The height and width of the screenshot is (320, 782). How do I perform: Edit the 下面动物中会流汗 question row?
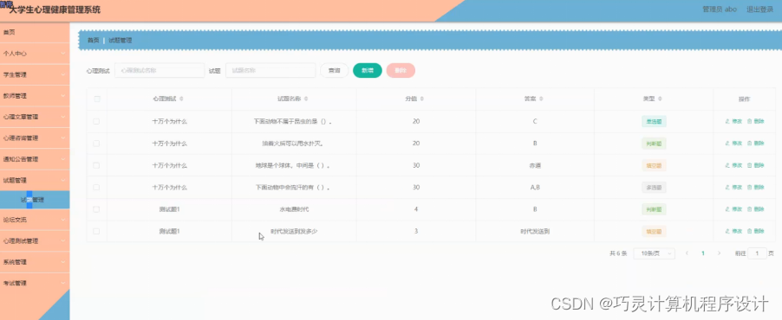coord(733,187)
